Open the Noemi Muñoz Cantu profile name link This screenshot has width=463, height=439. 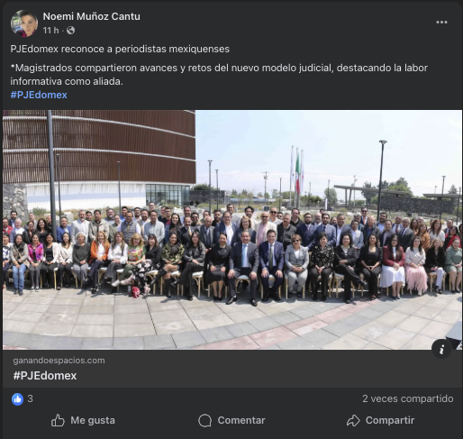tap(91, 16)
